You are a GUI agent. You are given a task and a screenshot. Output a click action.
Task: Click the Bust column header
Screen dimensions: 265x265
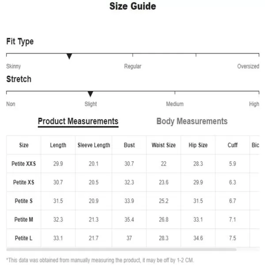(x=129, y=145)
